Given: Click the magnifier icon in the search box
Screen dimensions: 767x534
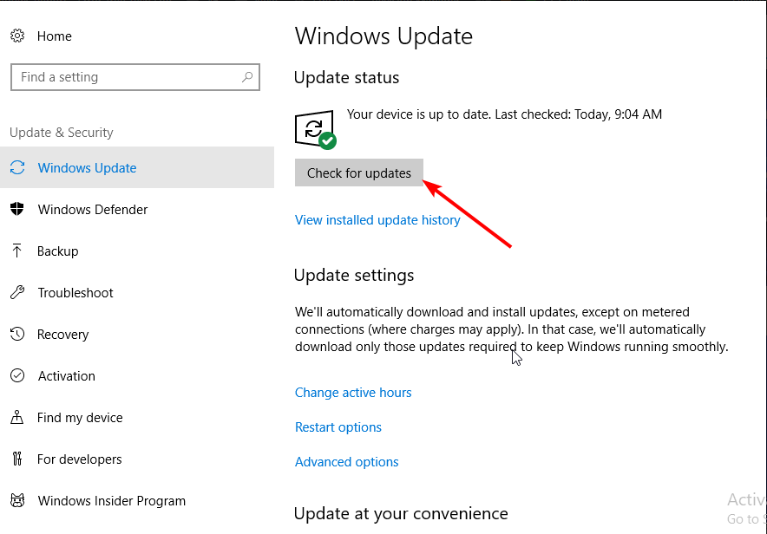Looking at the screenshot, I should coord(247,77).
